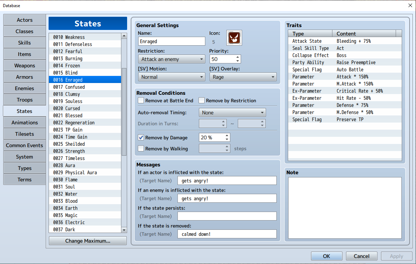
Task: Switch to the Weapons tab
Action: (24, 66)
